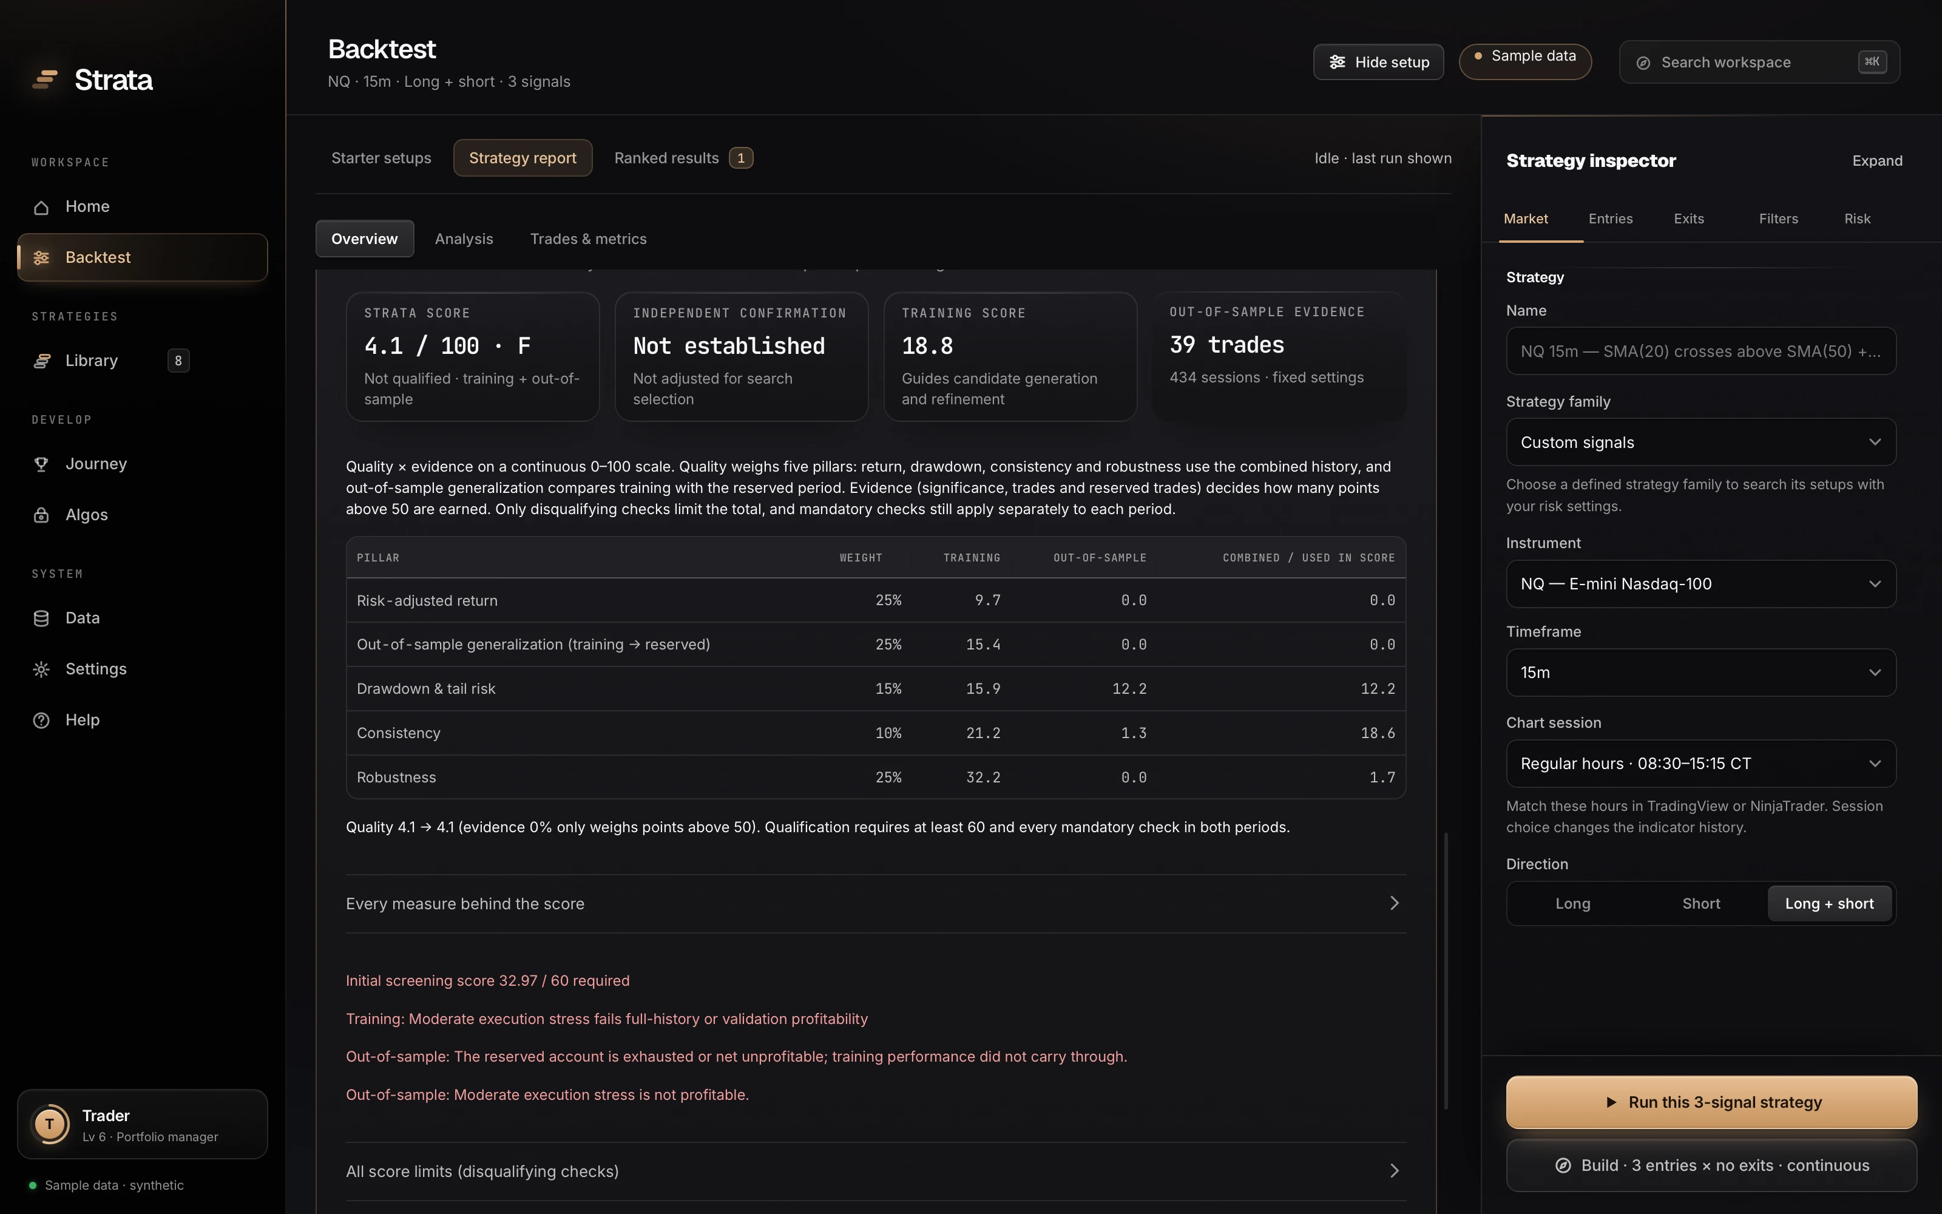
Task: Open Library via its stack icon
Action: (x=41, y=361)
